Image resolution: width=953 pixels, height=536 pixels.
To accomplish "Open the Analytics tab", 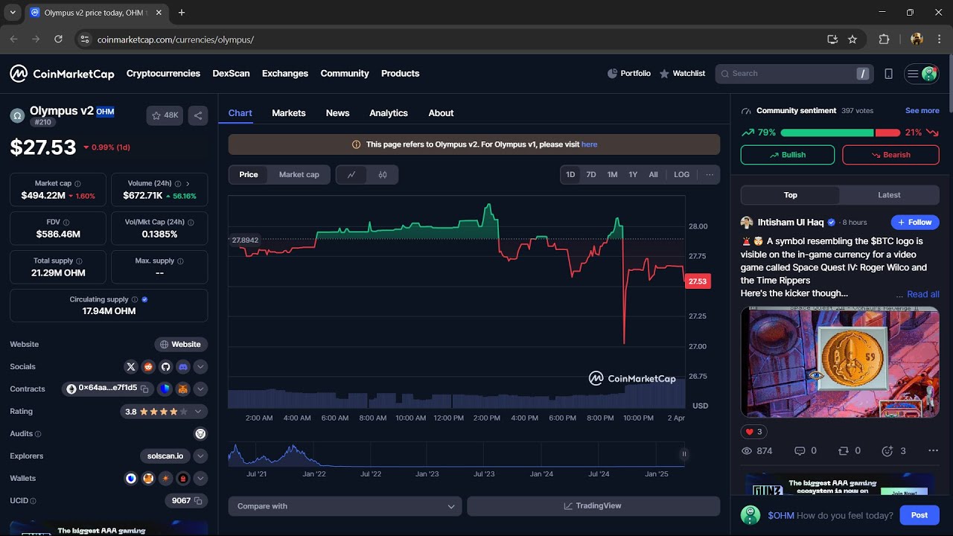I will (389, 113).
